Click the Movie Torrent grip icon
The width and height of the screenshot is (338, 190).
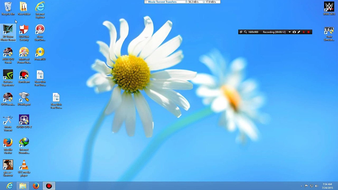(x=146, y=2)
